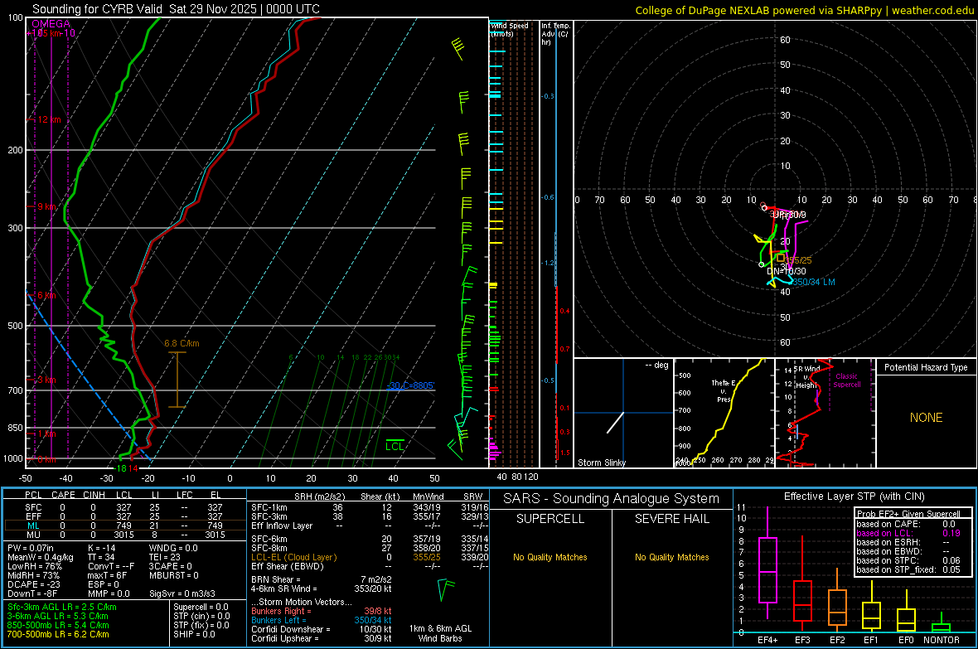Click the 'Wind Speed (knots)' panel header
Viewport: 978px width, 649px height.
(x=510, y=29)
